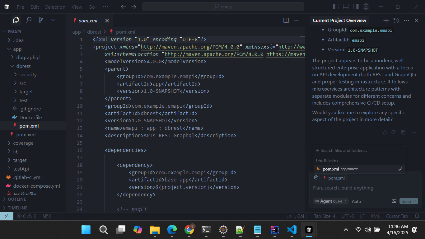Change the XML language mode in status bar
This screenshot has height=239, width=425.
click(x=375, y=216)
